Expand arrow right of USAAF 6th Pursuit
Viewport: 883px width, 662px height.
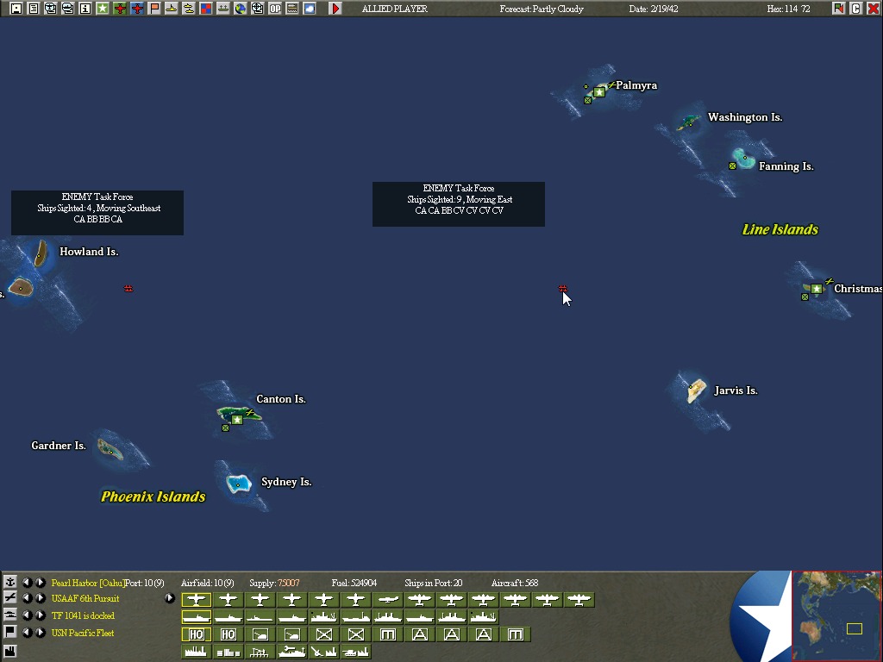[x=170, y=598]
